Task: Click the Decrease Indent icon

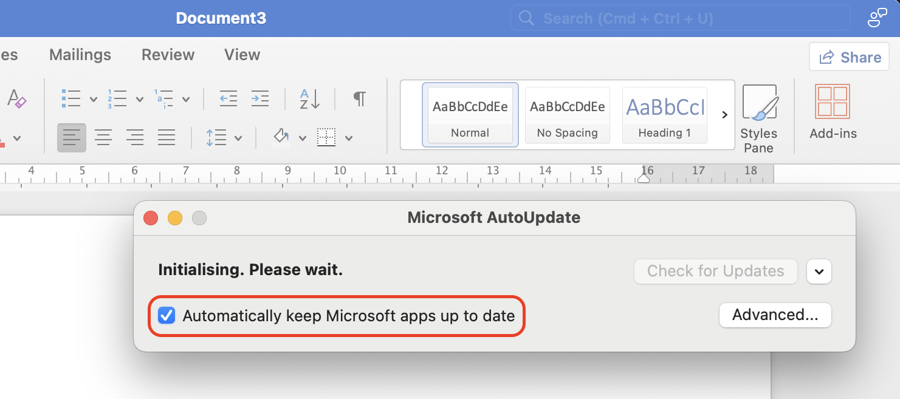Action: (x=228, y=98)
